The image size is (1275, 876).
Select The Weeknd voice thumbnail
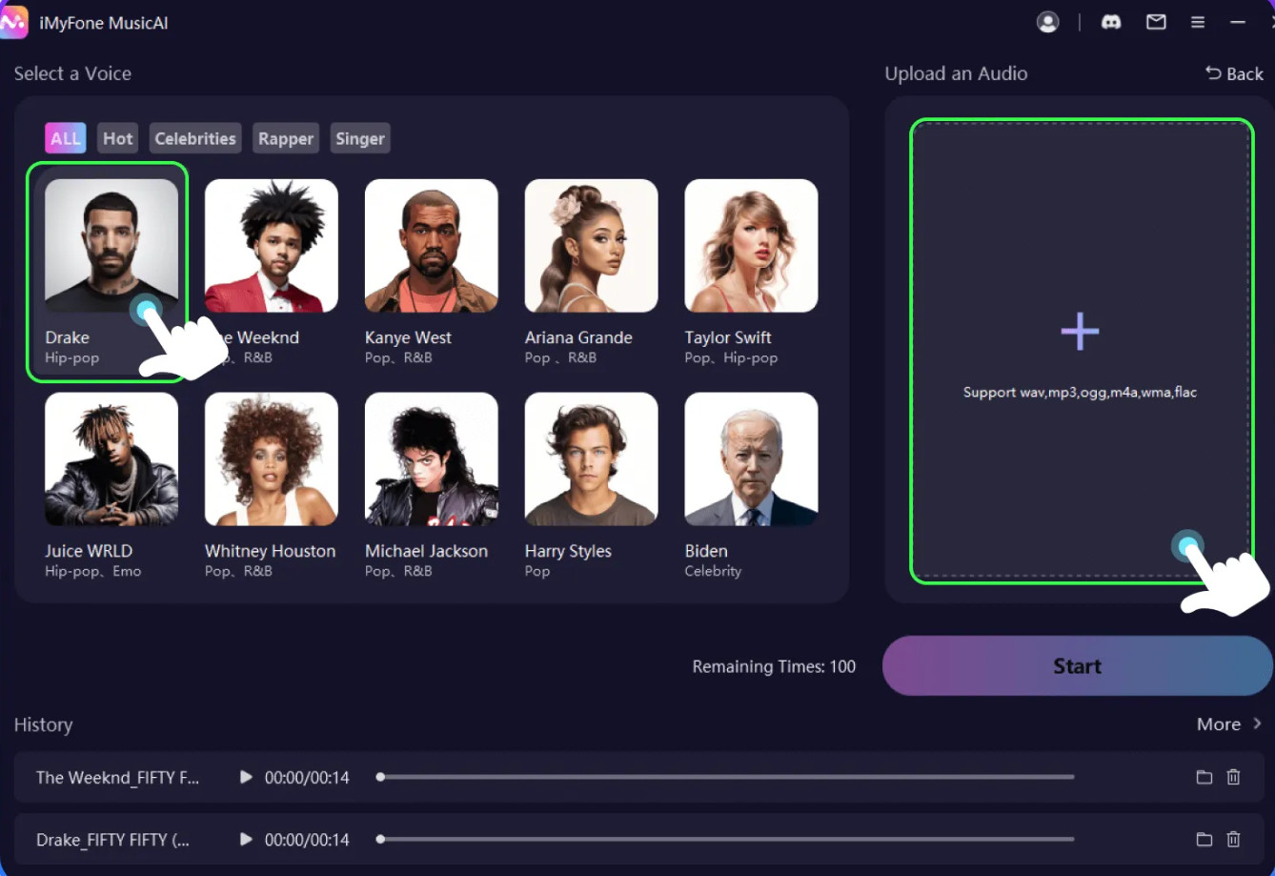click(x=272, y=246)
